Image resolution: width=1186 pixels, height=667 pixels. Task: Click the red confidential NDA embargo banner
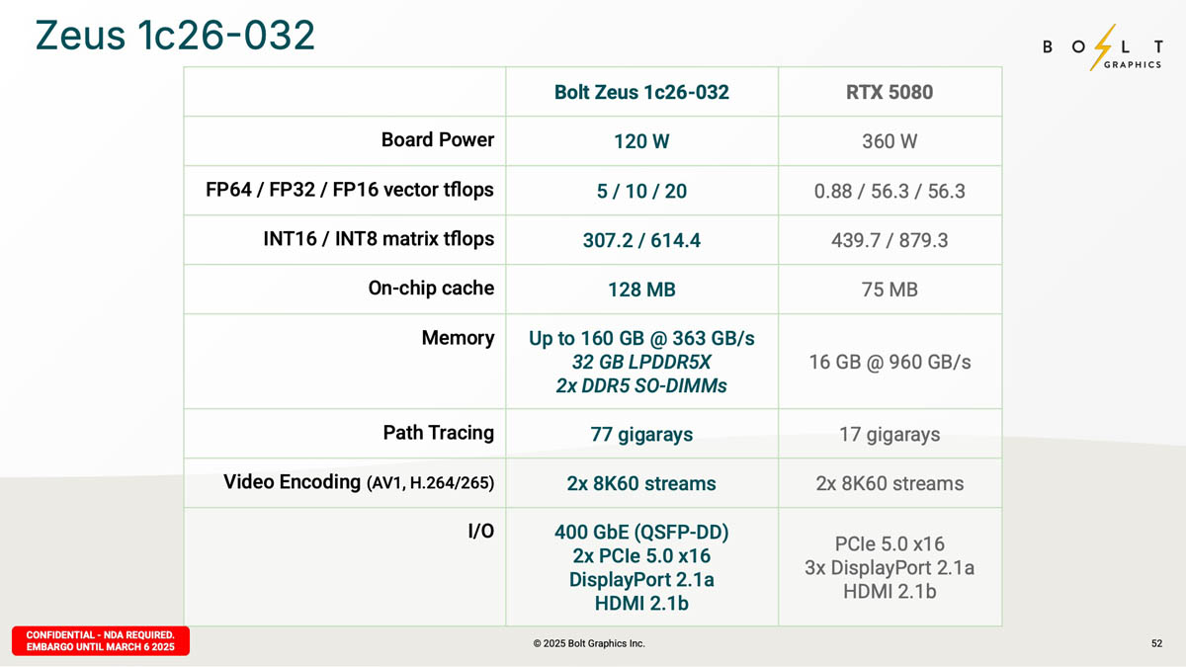point(101,640)
